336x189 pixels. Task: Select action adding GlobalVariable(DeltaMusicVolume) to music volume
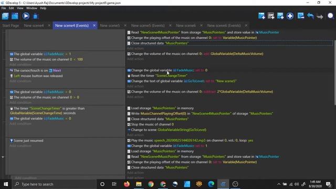click(195, 54)
